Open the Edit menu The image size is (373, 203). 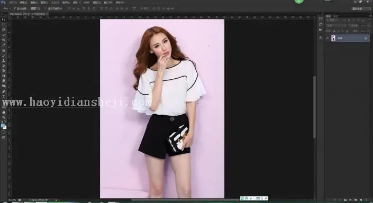[23, 2]
